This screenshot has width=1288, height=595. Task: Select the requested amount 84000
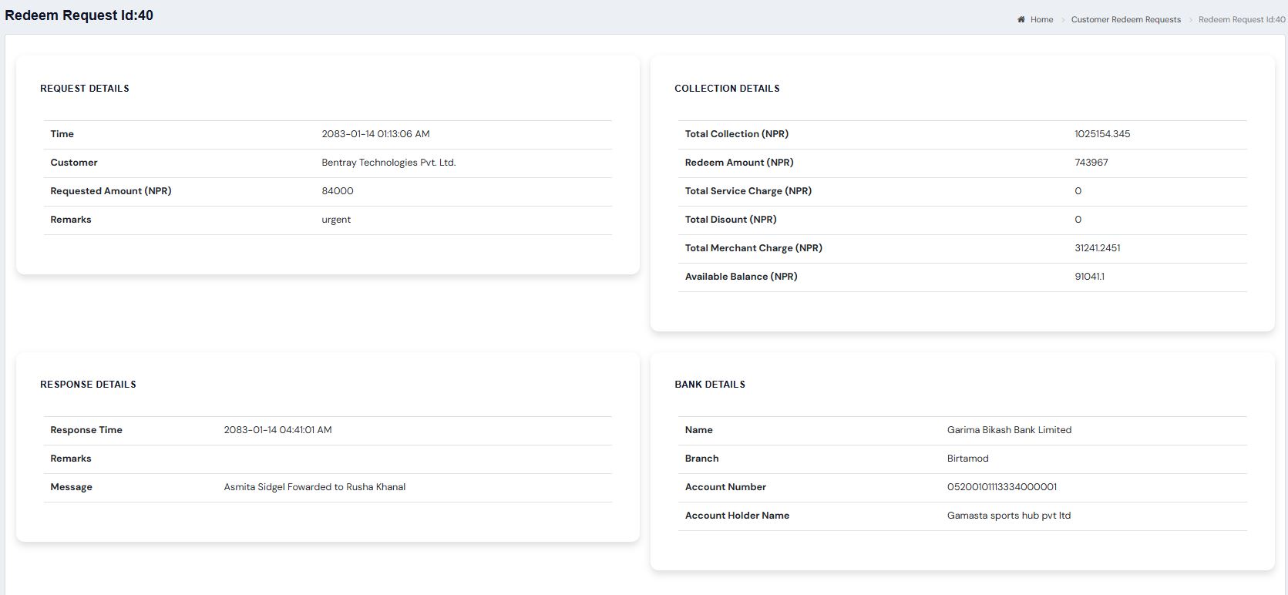point(338,191)
